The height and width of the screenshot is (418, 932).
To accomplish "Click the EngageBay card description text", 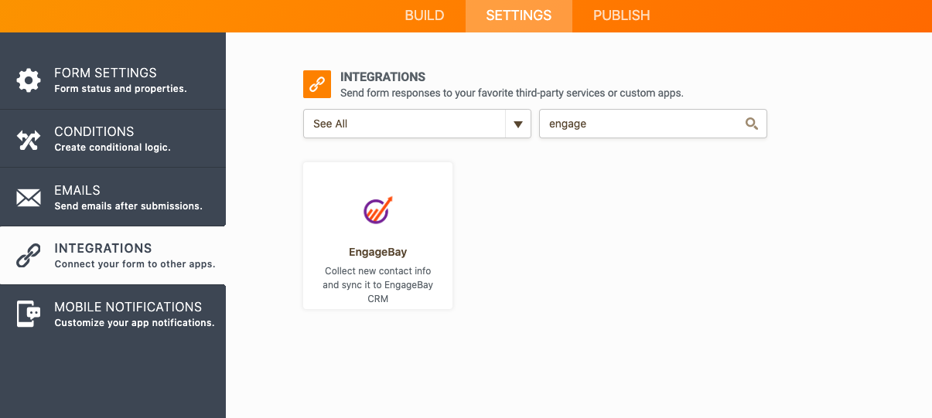I will [377, 284].
